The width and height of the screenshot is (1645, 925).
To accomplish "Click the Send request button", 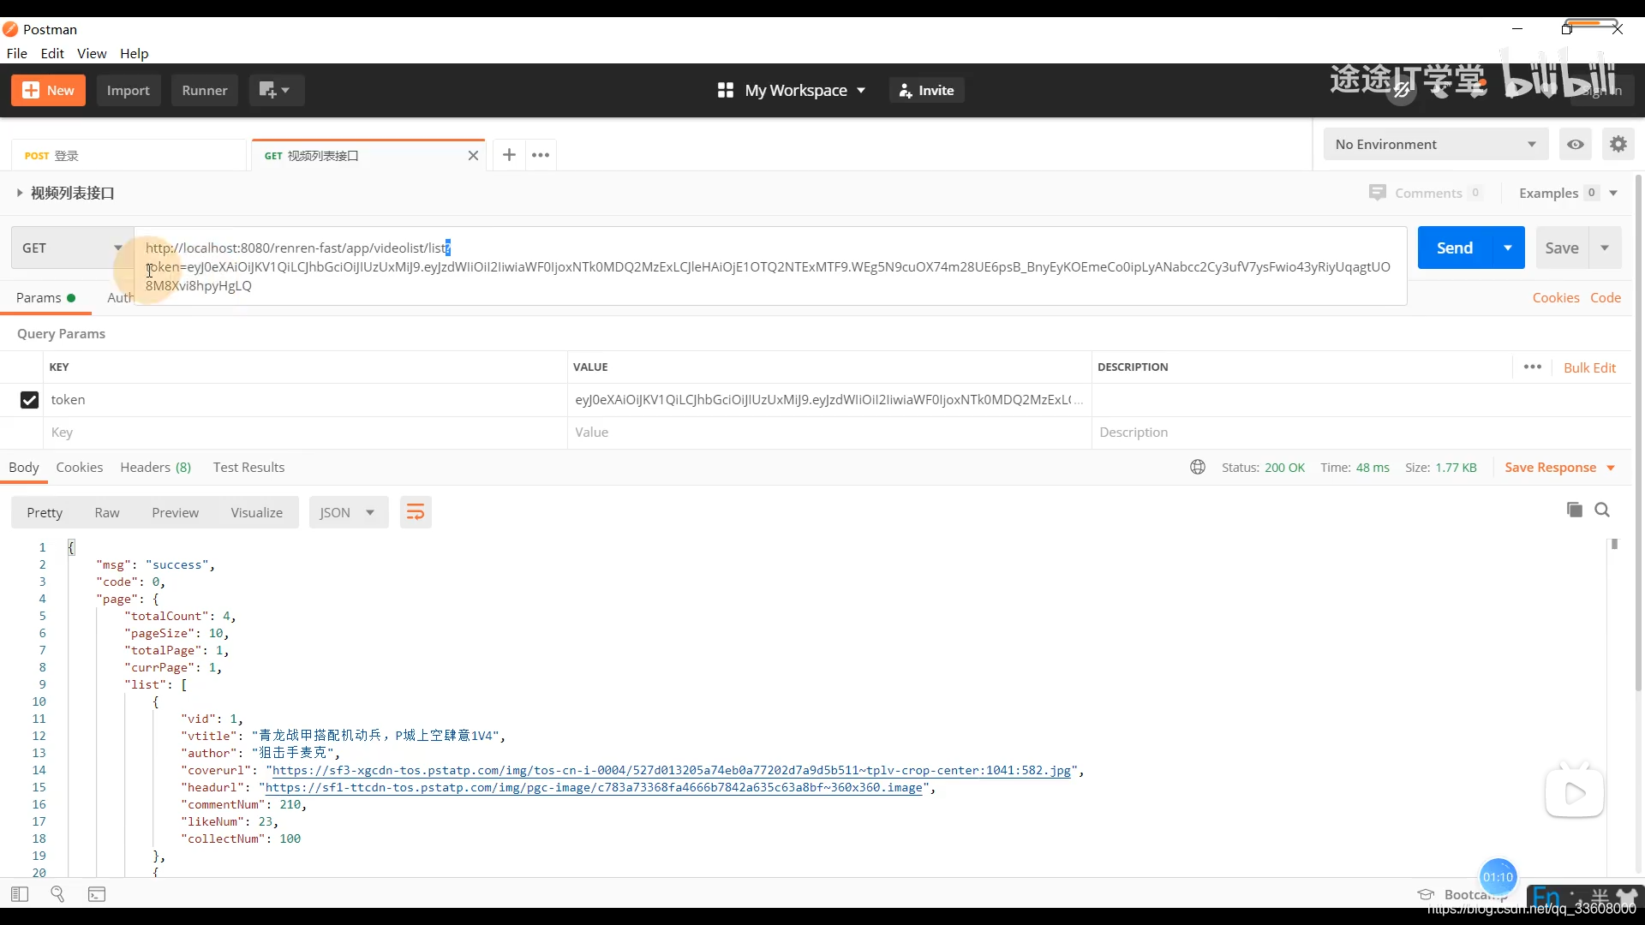I will coord(1455,248).
